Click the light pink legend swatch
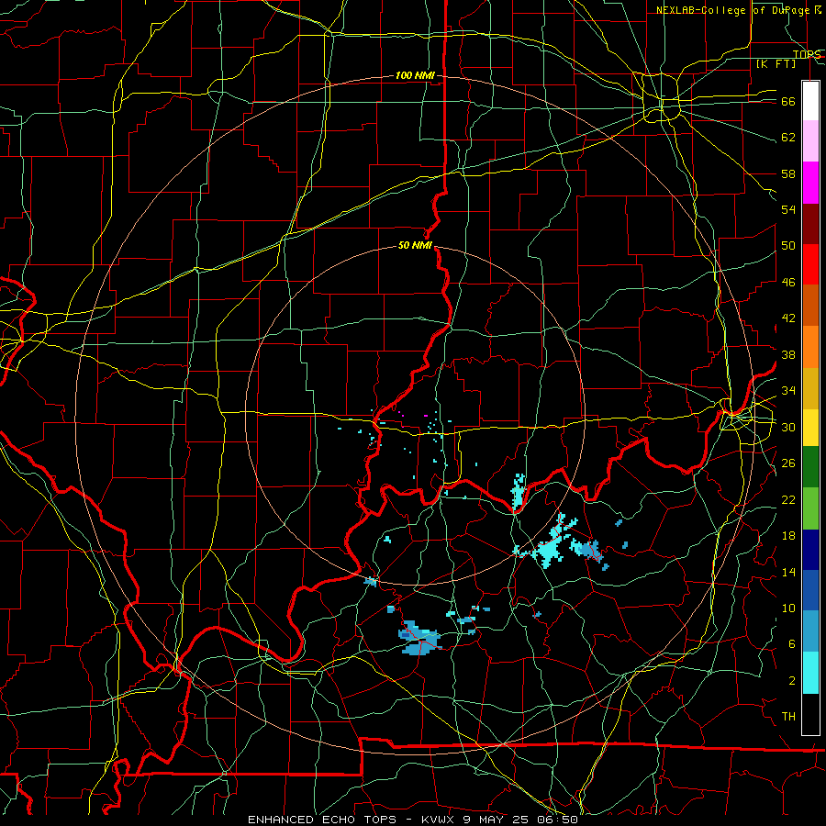This screenshot has height=826, width=826. (810, 141)
